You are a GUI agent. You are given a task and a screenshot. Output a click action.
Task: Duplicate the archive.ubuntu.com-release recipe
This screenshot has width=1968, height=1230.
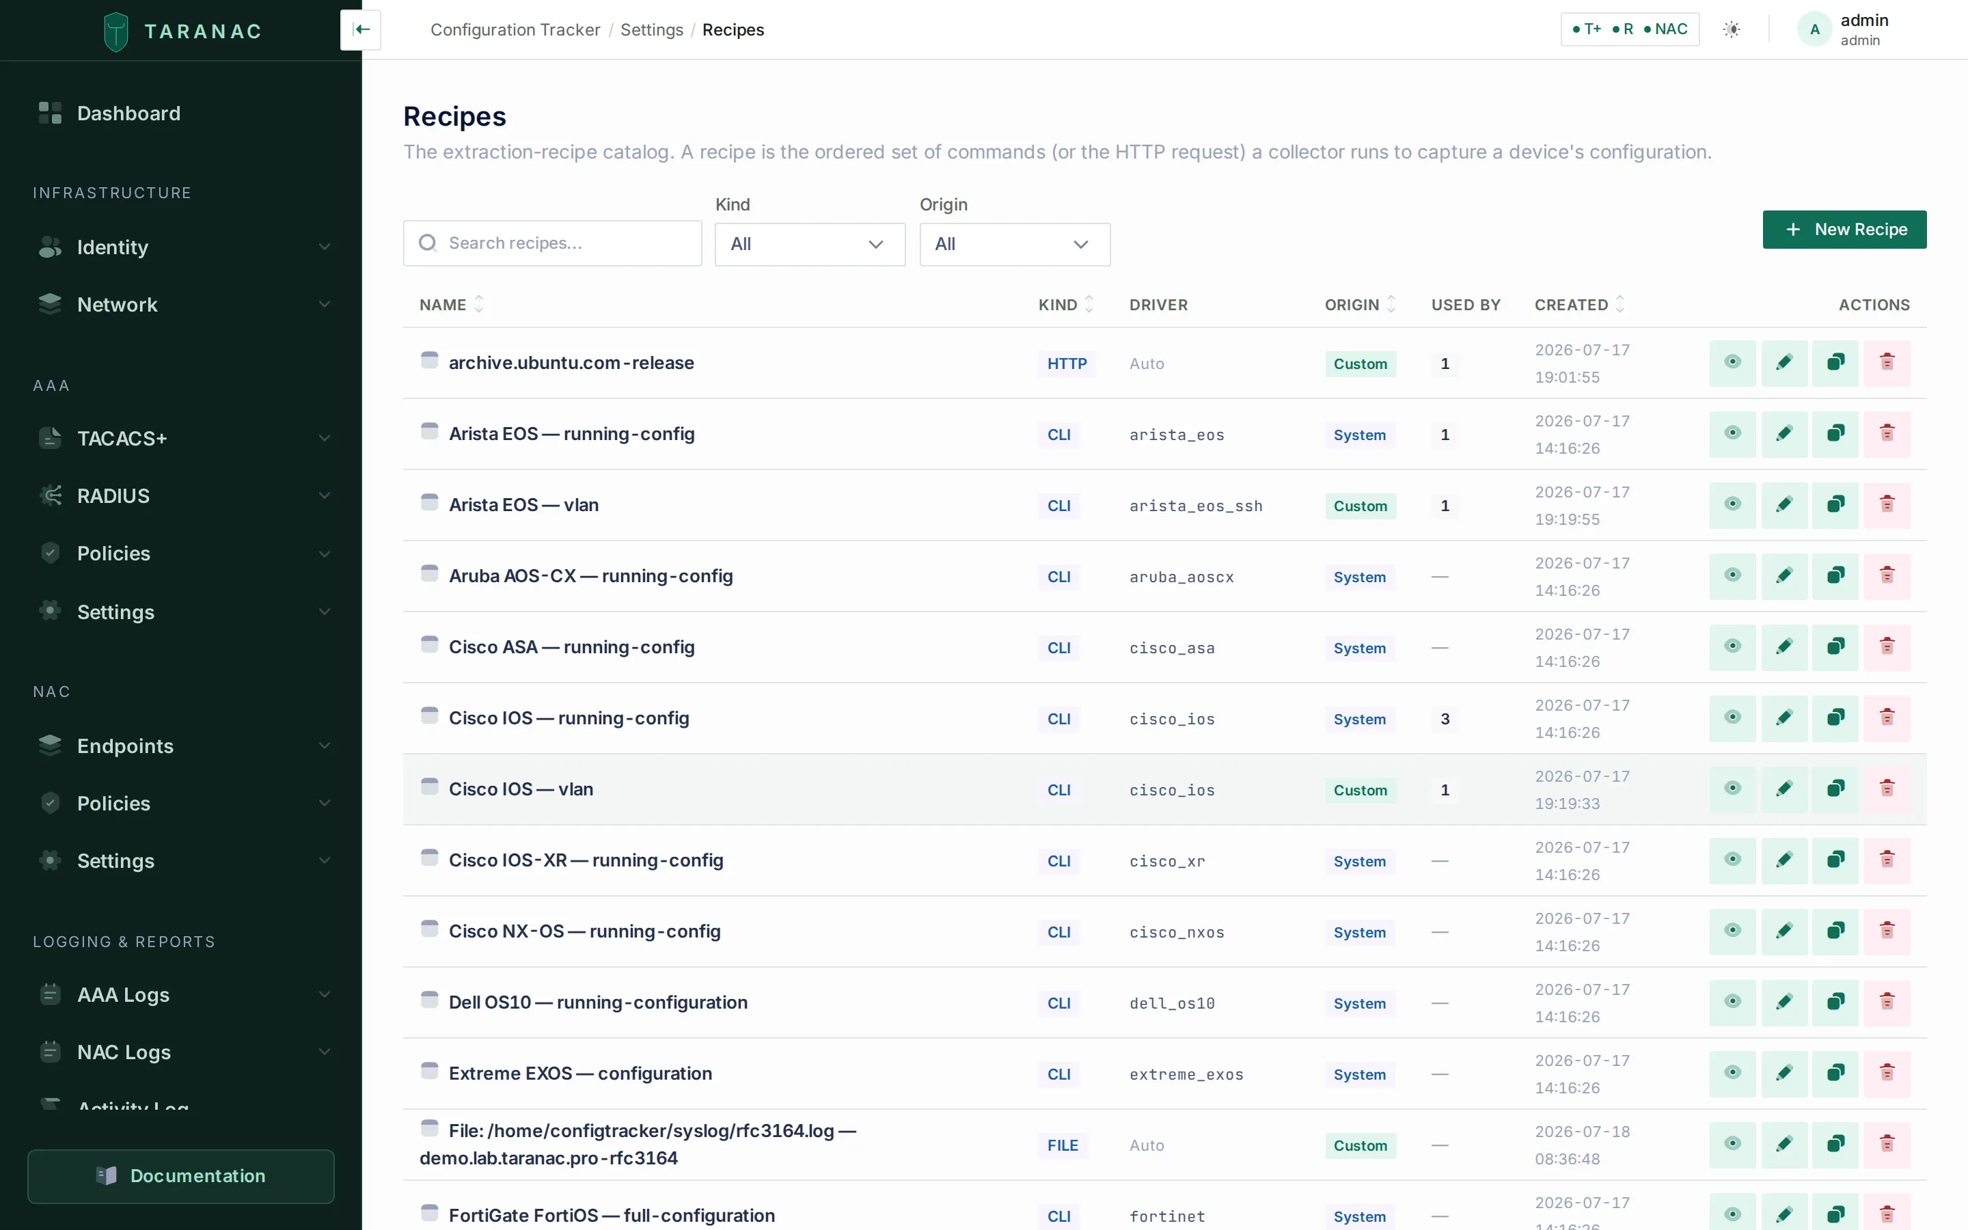[x=1835, y=363]
